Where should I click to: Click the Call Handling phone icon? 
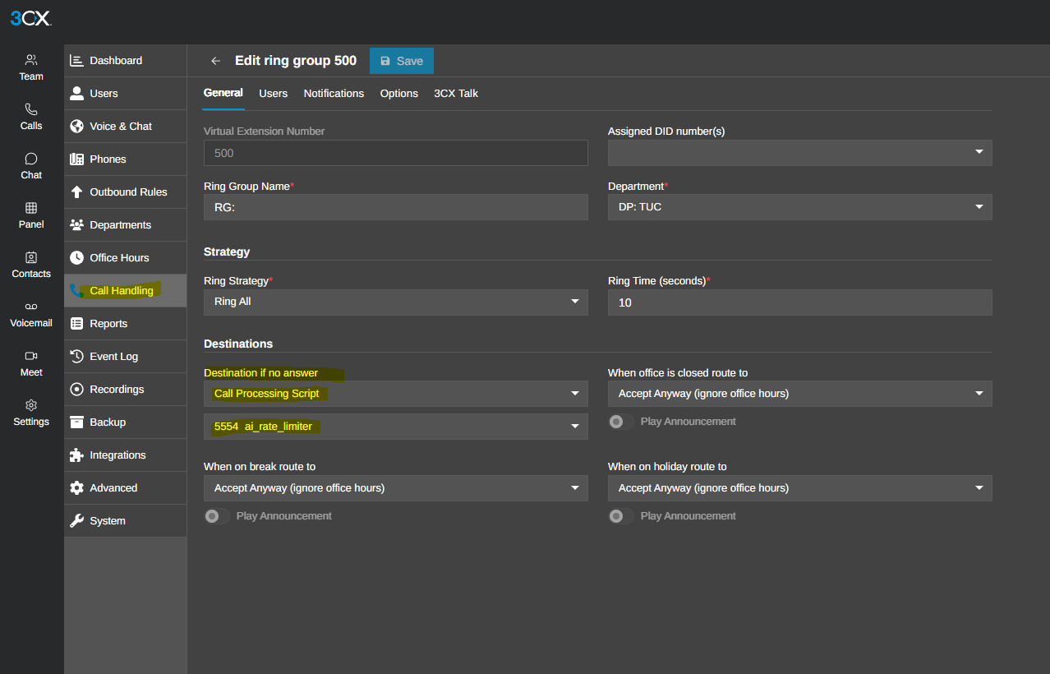point(77,290)
